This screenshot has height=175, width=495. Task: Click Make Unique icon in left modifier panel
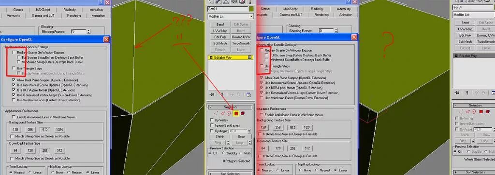[x=231, y=94]
